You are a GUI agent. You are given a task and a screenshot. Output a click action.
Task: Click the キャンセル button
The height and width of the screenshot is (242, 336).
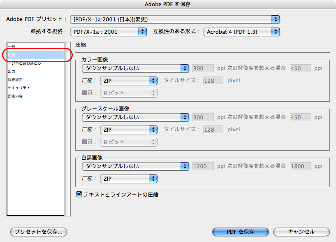[x=301, y=232]
